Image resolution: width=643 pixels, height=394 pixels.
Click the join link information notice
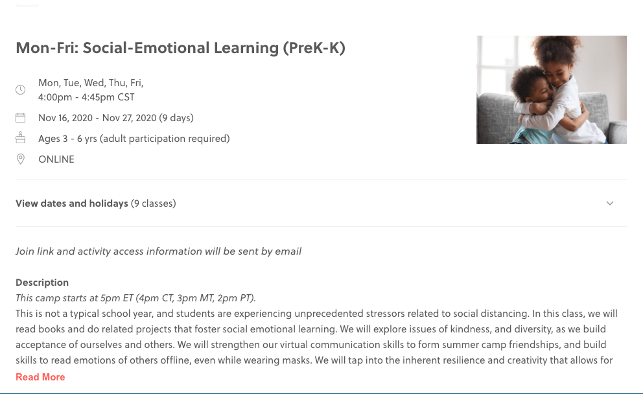click(x=158, y=251)
